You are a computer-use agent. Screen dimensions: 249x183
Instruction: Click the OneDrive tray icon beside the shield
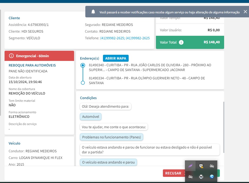click(212, 166)
